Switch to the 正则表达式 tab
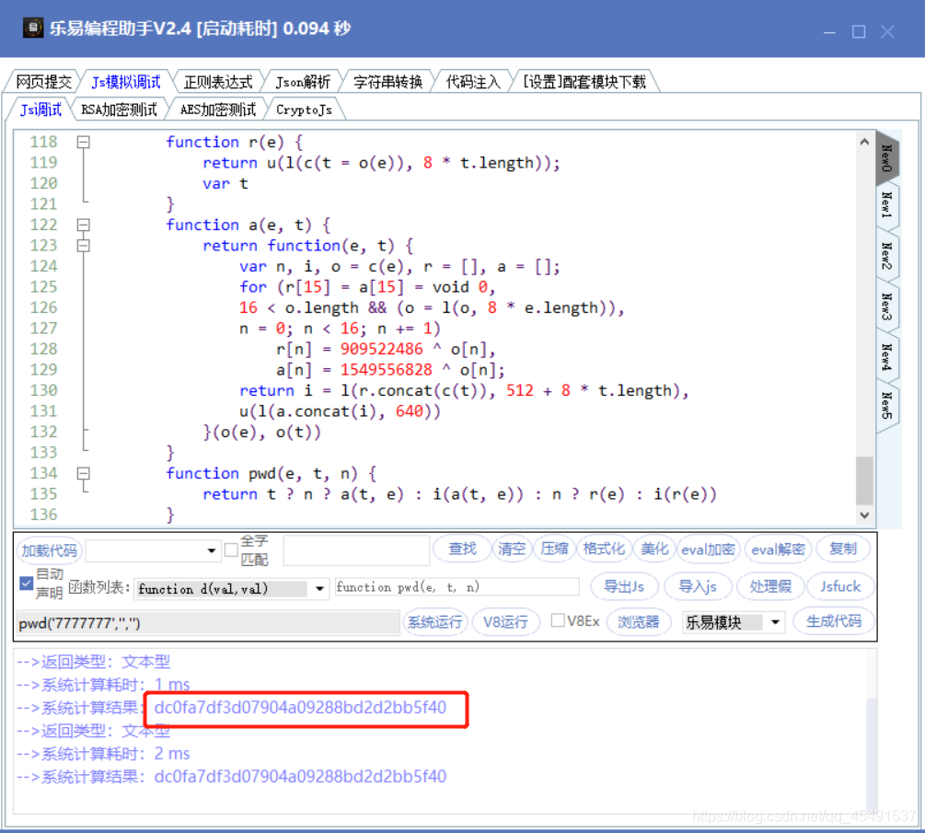 pos(218,82)
